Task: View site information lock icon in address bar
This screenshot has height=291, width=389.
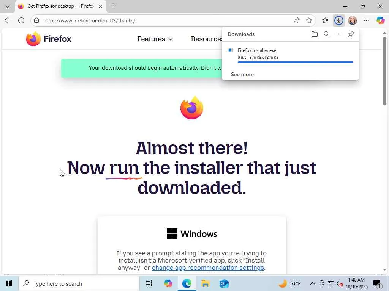Action: pos(36,20)
